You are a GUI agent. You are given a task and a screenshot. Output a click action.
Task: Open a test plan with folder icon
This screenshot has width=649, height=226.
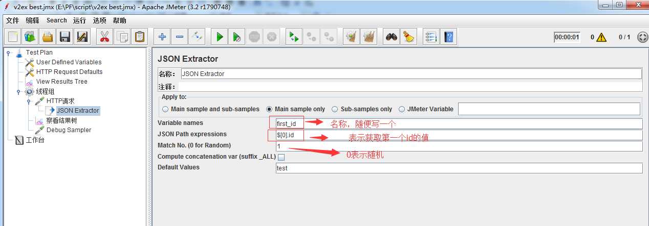(x=48, y=37)
